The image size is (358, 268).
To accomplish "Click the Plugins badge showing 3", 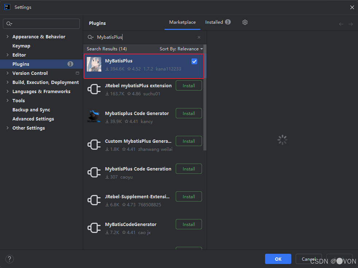I will 70,64.
